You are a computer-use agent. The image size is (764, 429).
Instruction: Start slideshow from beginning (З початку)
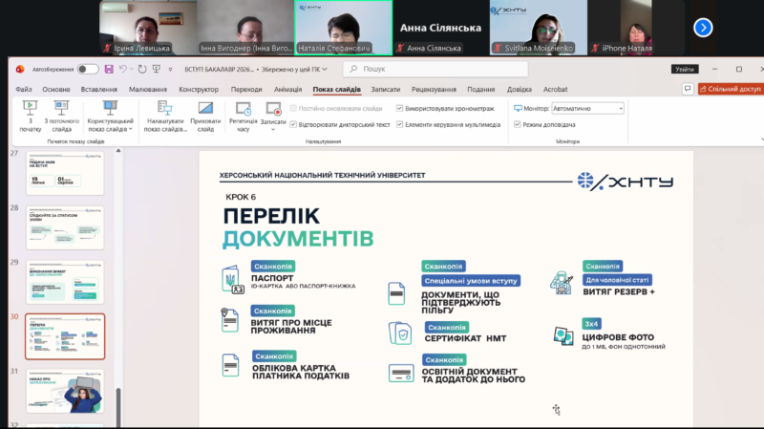click(x=30, y=114)
